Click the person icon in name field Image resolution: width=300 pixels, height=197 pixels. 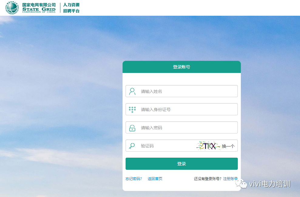pos(132,91)
